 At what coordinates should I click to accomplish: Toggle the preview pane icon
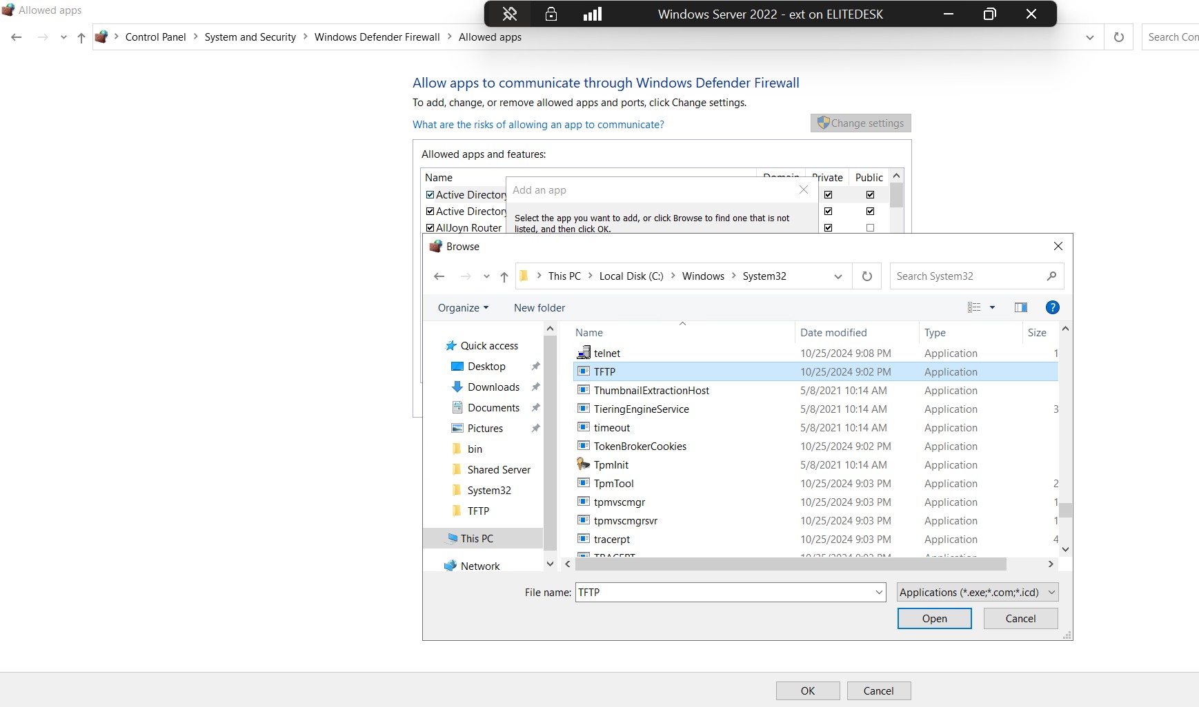(x=1021, y=307)
